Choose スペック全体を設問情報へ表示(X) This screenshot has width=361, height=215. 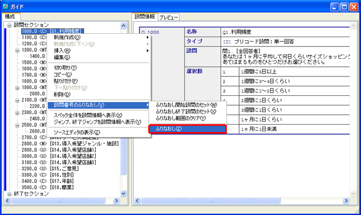pyautogui.click(x=99, y=115)
